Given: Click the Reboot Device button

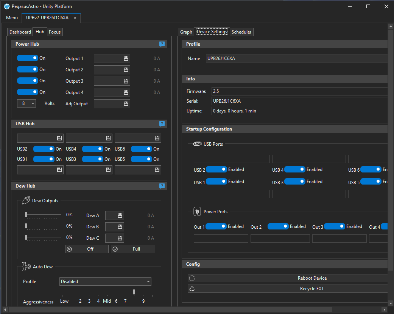Looking at the screenshot, I should (x=312, y=278).
